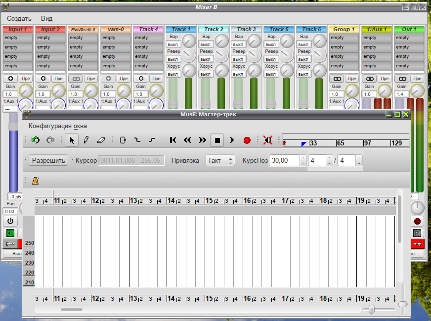This screenshot has height=321, width=431.
Task: Click the first empty effect slot on Input 1
Action: click(18, 38)
